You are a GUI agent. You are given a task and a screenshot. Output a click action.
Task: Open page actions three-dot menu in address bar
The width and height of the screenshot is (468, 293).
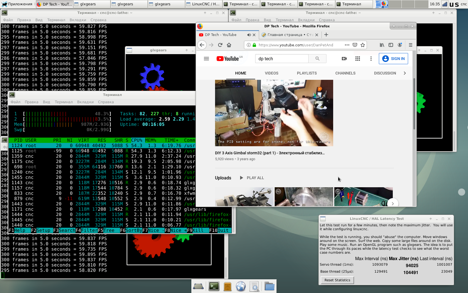347,45
